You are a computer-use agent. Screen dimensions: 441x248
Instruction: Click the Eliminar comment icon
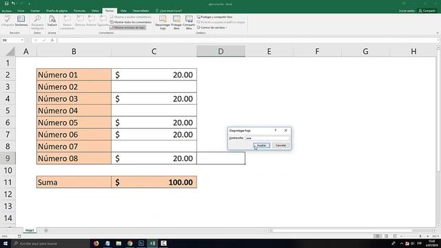[80, 21]
